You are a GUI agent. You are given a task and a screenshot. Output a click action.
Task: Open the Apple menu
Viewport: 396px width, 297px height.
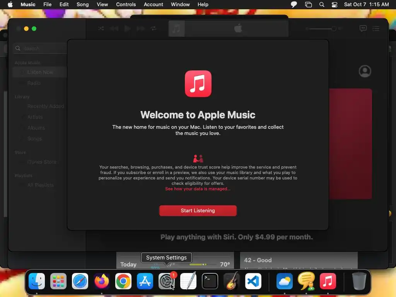coord(10,5)
